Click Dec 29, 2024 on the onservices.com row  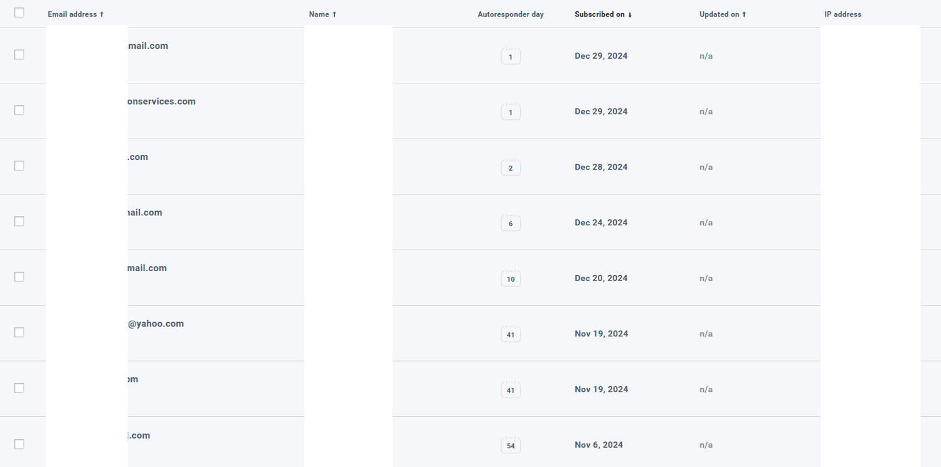click(x=601, y=111)
